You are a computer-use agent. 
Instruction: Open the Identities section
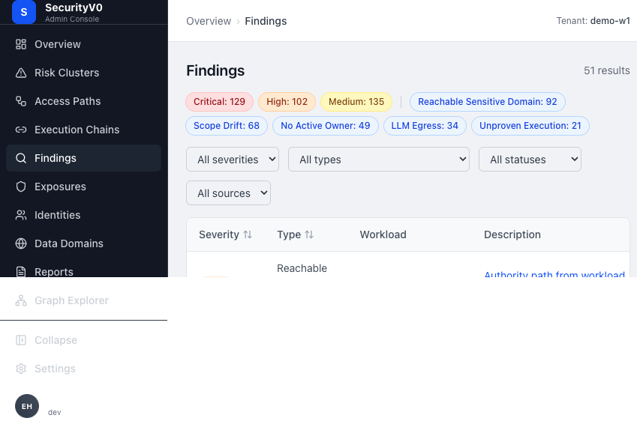pos(84,215)
